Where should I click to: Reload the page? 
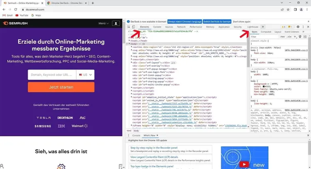tap(16, 10)
